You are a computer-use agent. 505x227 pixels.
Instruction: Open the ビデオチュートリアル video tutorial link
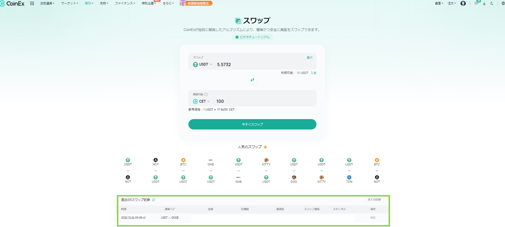[252, 37]
